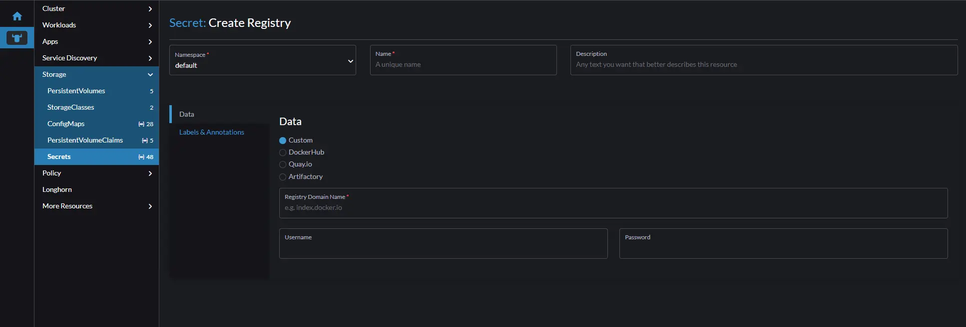Switch to Labels & Annotations tab

pos(212,132)
